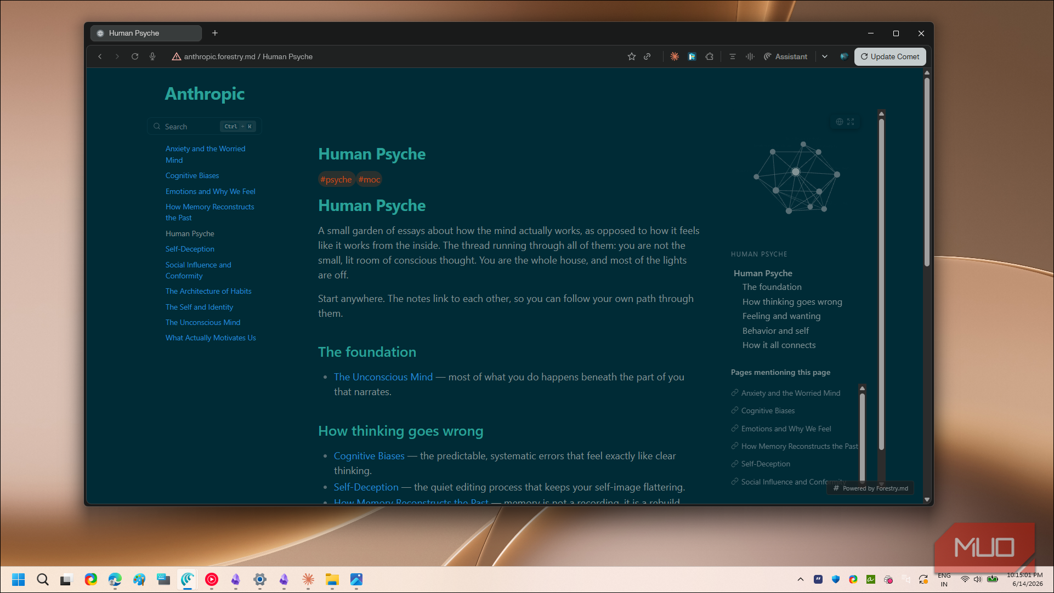
Task: Select the Human Psyche browser tab
Action: pyautogui.click(x=146, y=33)
